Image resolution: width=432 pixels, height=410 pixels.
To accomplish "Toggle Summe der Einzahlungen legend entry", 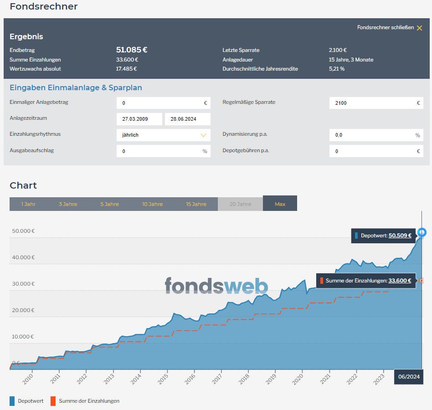I will pos(85,401).
